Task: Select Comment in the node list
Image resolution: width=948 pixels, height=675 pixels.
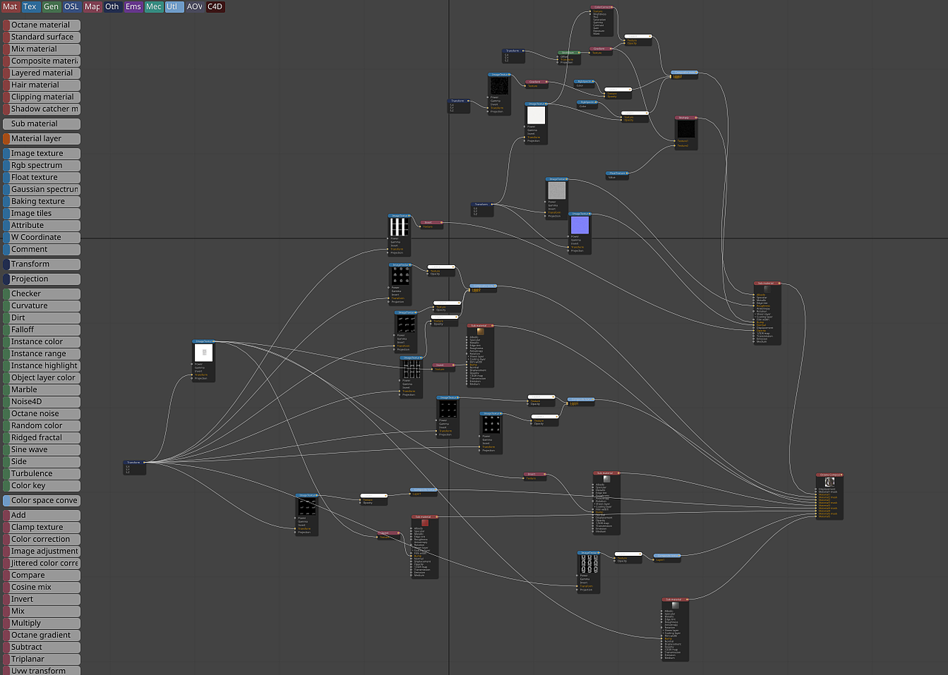Action: (41, 249)
